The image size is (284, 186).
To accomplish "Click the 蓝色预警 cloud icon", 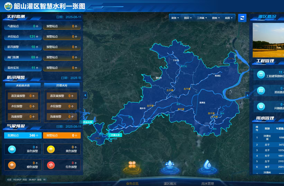I will (12, 149).
